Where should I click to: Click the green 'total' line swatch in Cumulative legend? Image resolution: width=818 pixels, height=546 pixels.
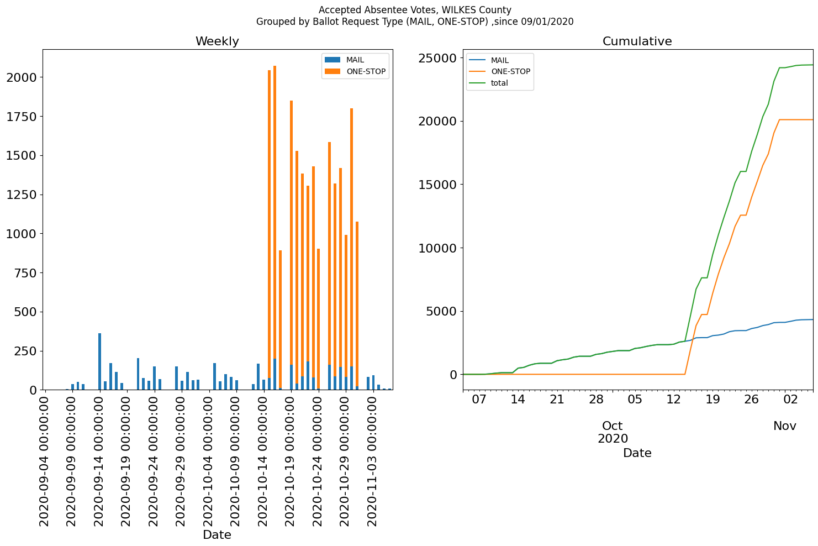click(x=477, y=83)
